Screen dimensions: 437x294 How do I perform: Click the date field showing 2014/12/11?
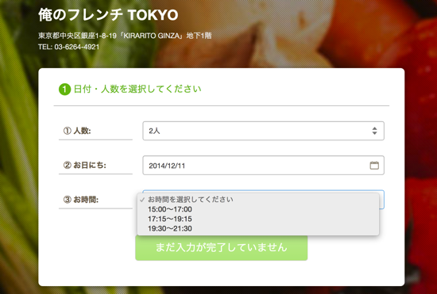[x=263, y=166]
